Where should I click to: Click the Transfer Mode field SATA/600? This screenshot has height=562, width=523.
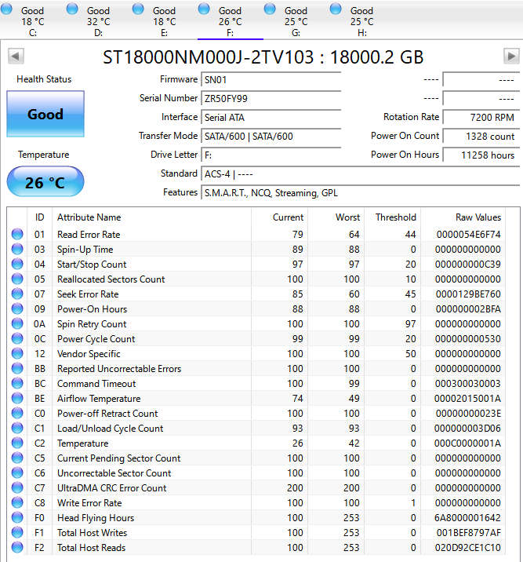pos(271,137)
